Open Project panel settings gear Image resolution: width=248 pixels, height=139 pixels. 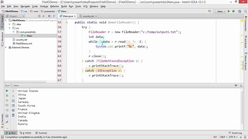tap(49, 16)
